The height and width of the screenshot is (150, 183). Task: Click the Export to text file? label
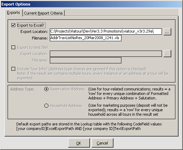(33, 47)
